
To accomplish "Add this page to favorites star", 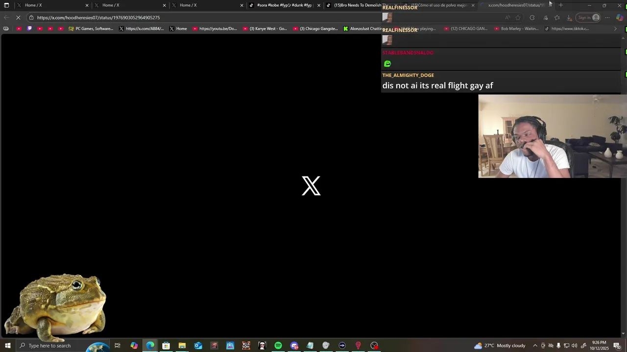I will [518, 18].
